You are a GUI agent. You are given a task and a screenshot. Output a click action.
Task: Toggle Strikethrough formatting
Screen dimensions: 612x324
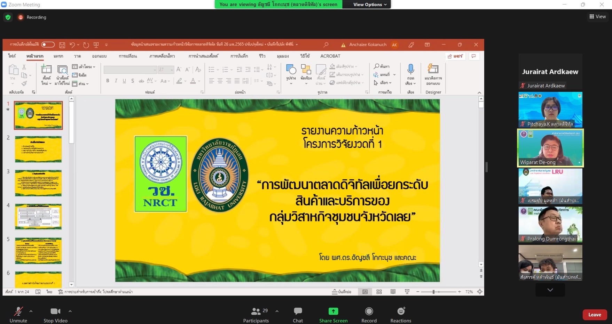141,81
